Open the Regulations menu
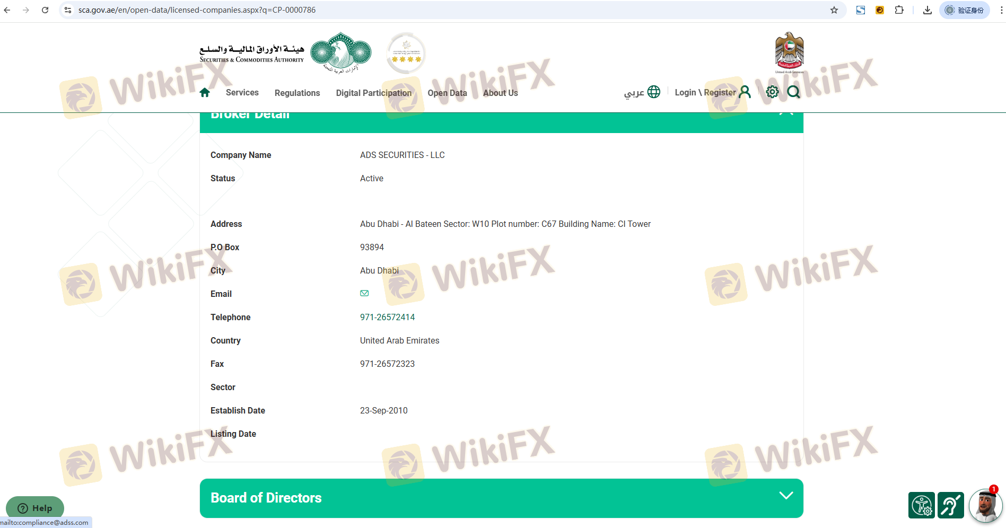The image size is (1006, 528). point(298,93)
